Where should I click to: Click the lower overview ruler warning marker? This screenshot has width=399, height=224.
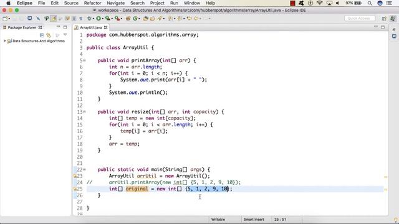point(385,189)
